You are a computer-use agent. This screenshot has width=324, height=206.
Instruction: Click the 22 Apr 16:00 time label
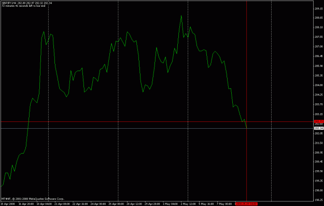coord(80,204)
